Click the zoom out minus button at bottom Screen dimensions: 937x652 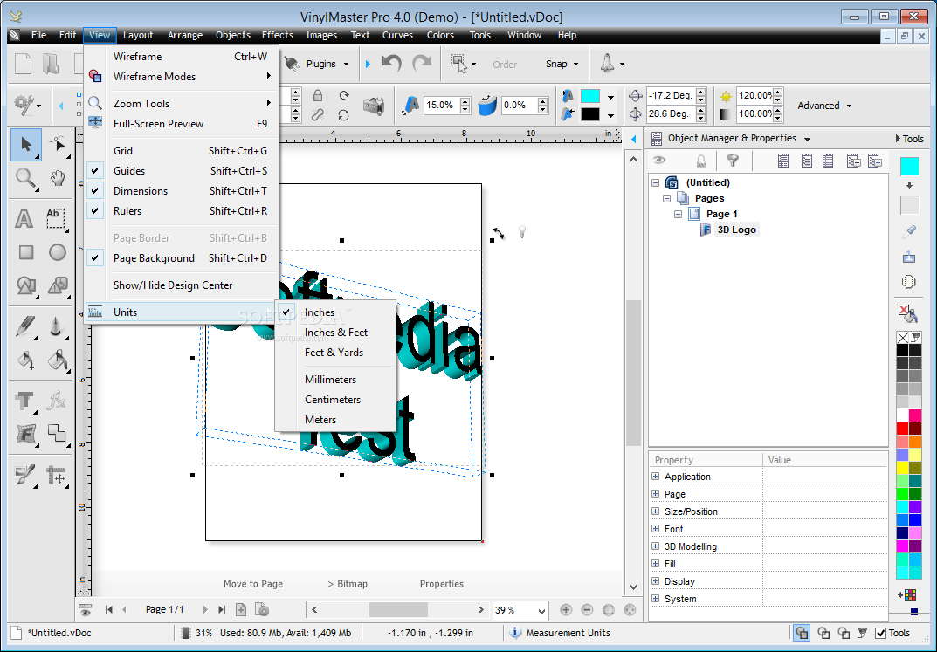click(x=587, y=609)
